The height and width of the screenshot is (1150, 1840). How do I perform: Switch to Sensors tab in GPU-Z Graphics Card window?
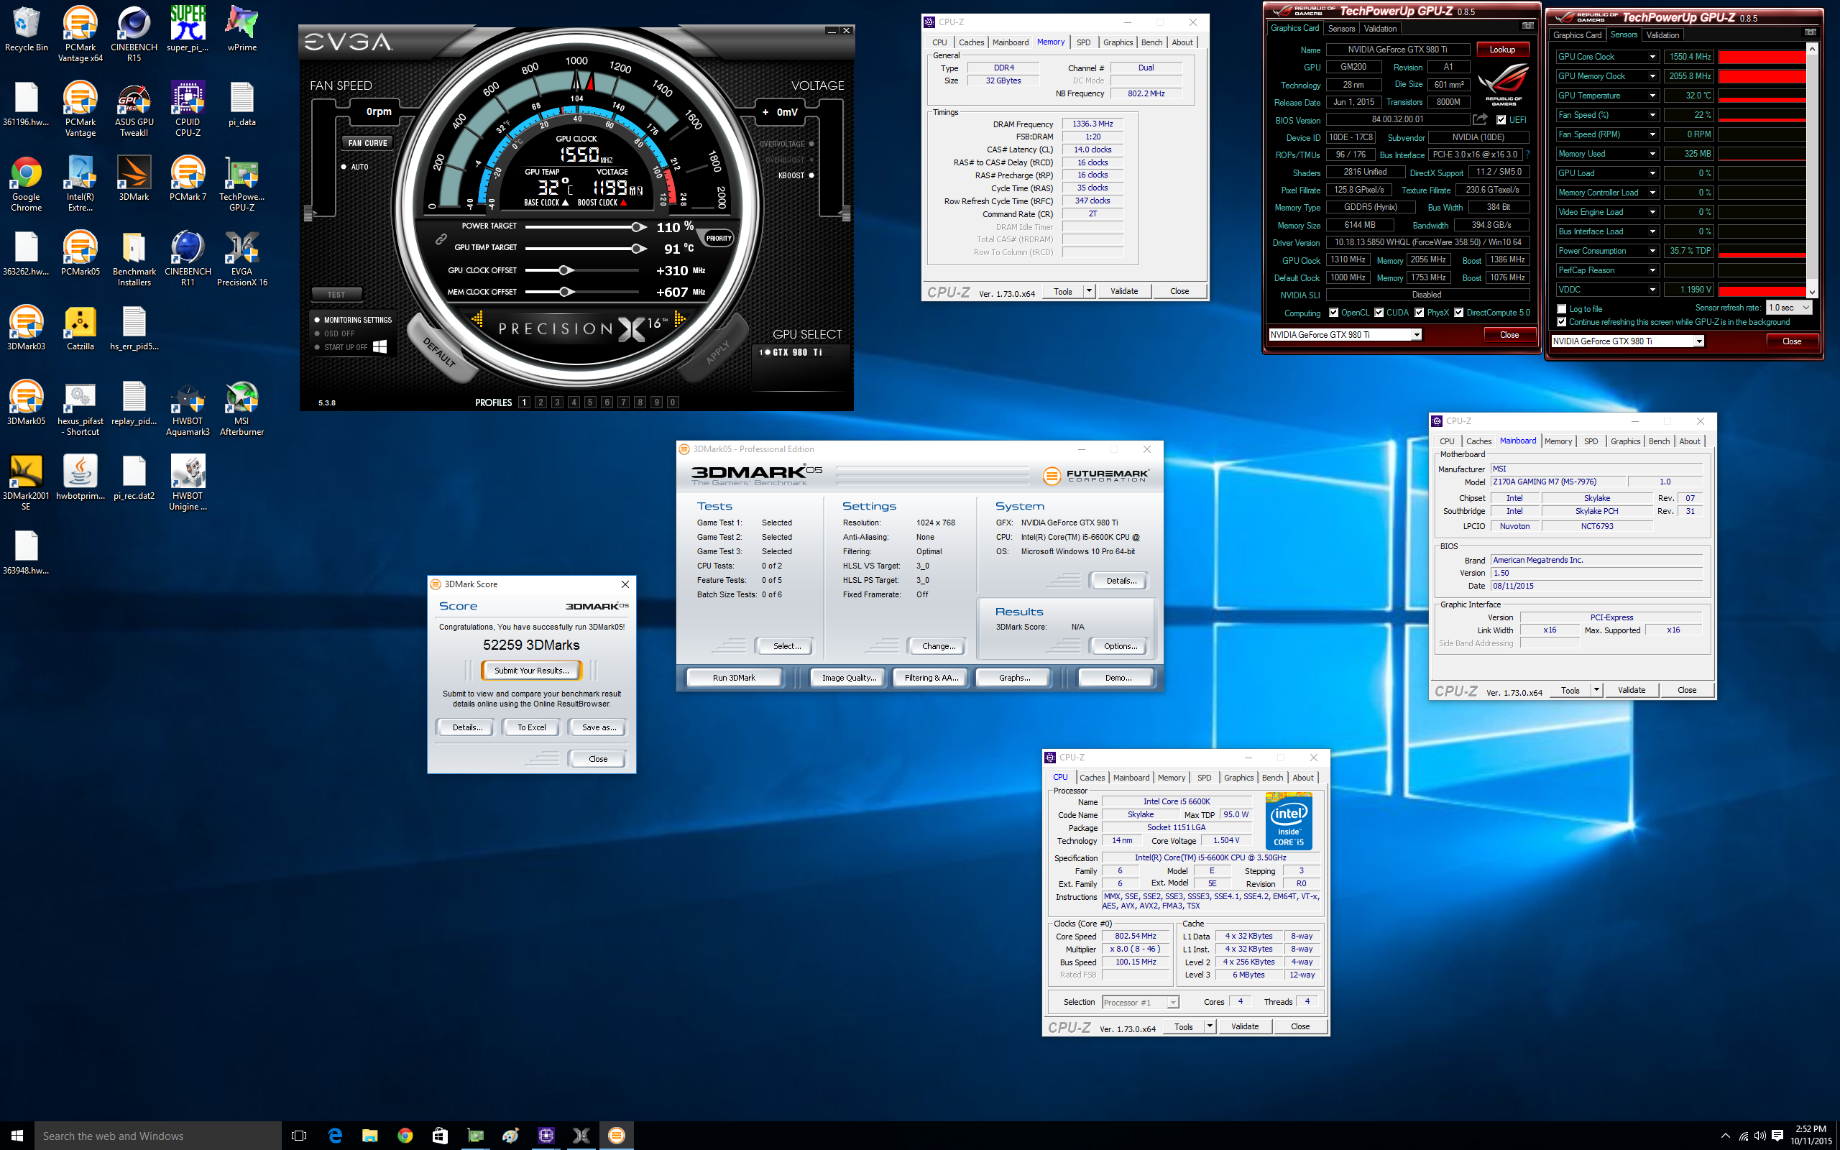1341,28
